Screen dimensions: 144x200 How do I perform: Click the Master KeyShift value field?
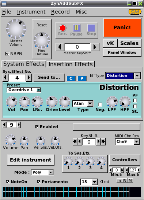click(77, 47)
